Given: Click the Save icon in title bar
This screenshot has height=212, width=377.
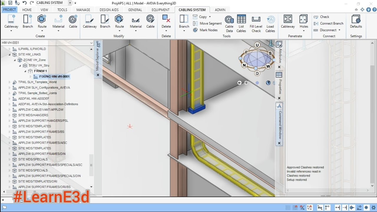Looking at the screenshot, I should click(10, 3).
